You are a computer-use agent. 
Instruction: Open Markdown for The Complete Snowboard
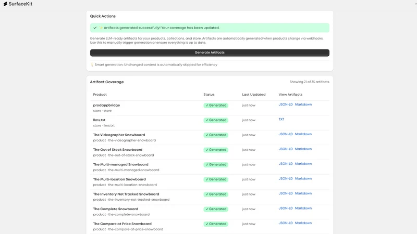[303, 209]
